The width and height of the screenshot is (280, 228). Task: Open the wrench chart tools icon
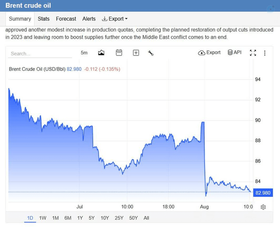(x=151, y=53)
